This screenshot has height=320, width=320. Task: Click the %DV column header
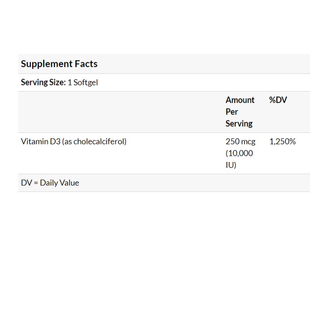click(x=278, y=100)
